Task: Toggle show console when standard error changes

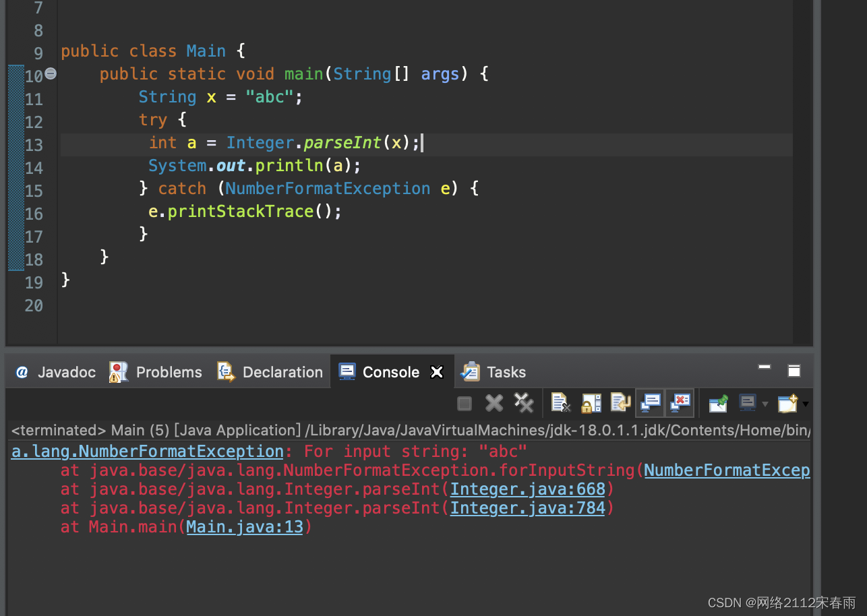Action: coord(680,403)
